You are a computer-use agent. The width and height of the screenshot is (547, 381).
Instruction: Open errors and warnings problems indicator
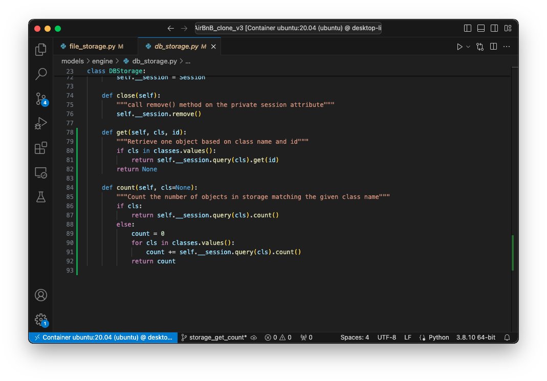click(278, 338)
